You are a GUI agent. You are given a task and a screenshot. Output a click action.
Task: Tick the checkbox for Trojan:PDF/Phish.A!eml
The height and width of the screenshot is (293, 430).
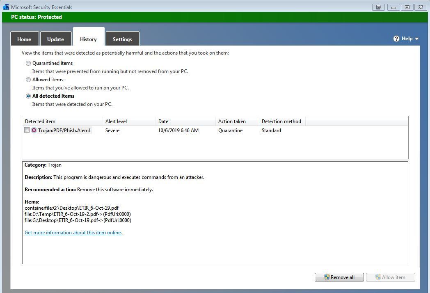click(27, 130)
